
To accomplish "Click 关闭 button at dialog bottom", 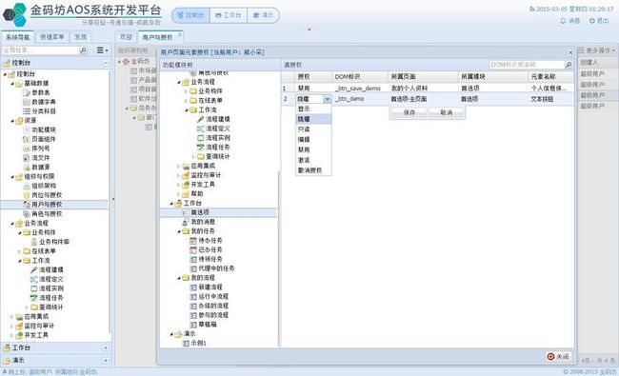I will [x=558, y=357].
